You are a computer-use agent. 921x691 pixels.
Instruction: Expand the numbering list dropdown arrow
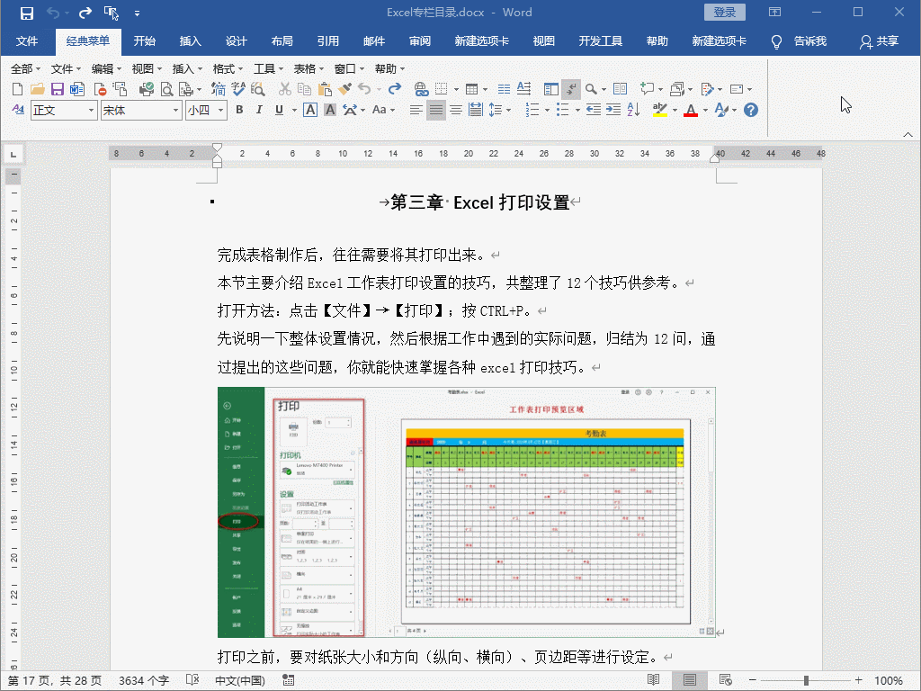(x=547, y=110)
